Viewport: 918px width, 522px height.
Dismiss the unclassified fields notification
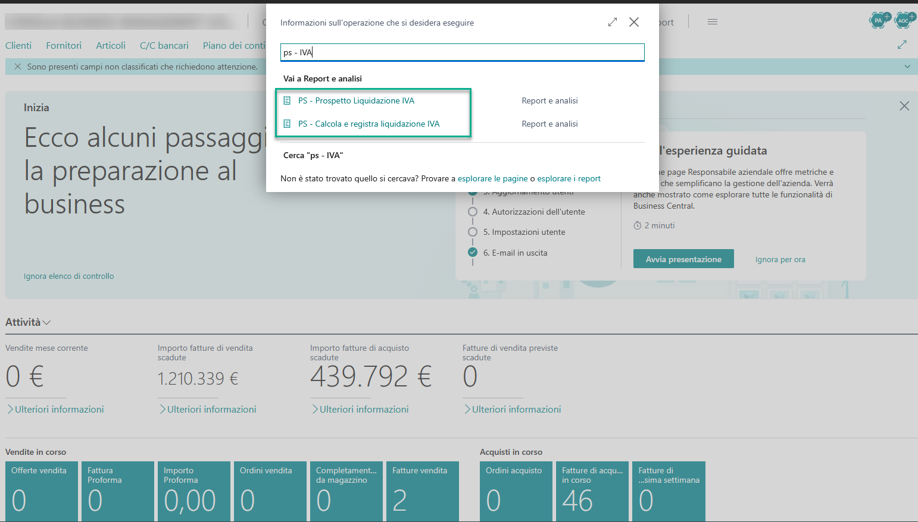18,67
